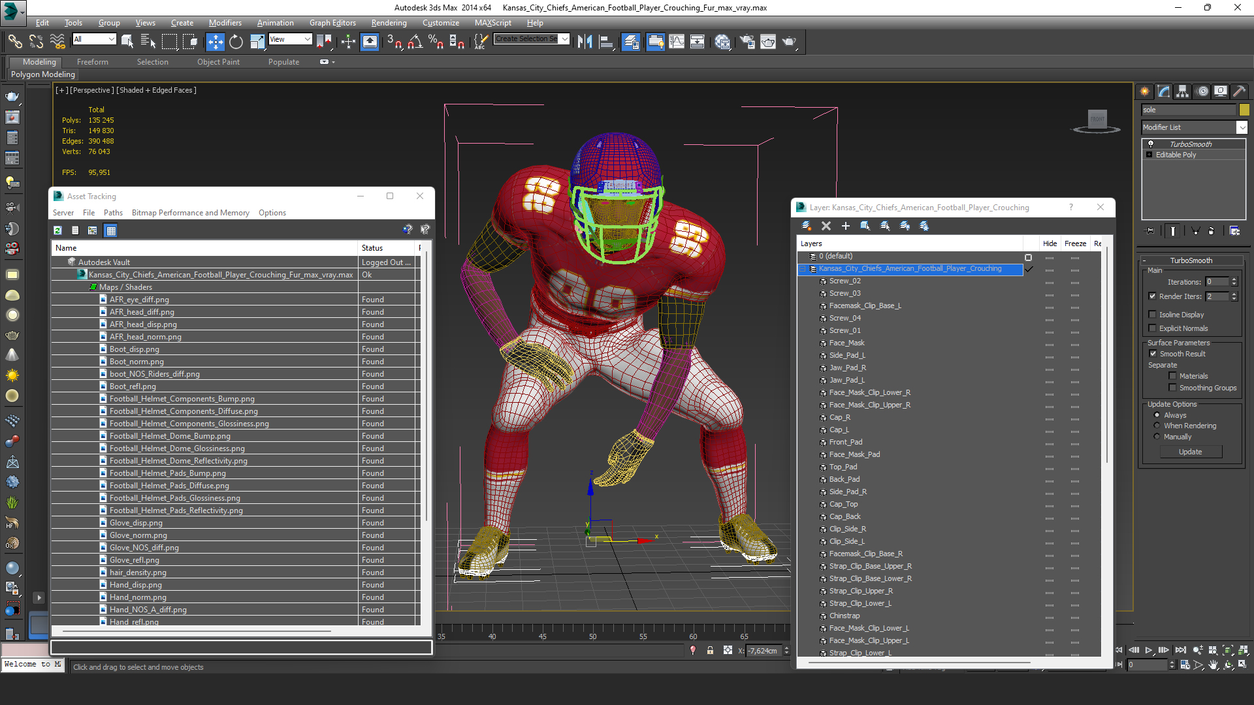The height and width of the screenshot is (705, 1254).
Task: Click the Hide column header
Action: click(1050, 243)
